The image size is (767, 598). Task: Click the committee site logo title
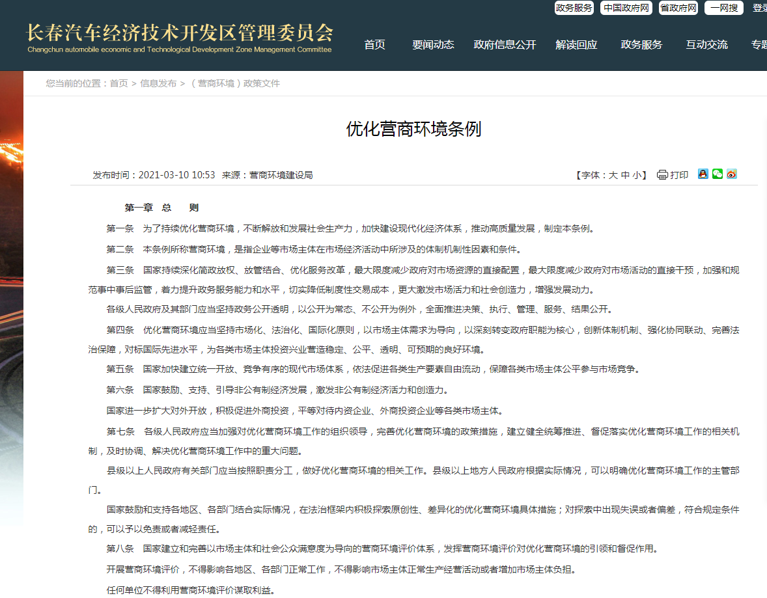click(180, 37)
